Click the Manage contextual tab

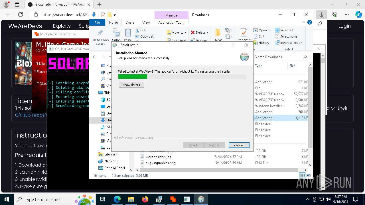(x=171, y=15)
